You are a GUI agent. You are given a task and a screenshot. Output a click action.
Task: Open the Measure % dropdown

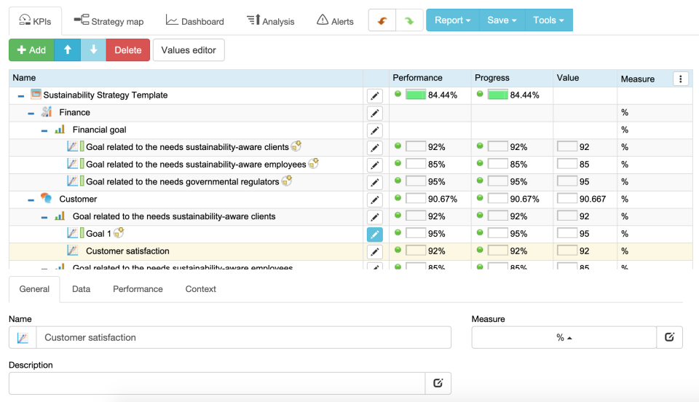pyautogui.click(x=564, y=337)
